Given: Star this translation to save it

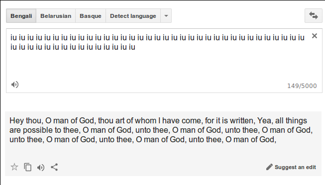Looking at the screenshot, I should [x=14, y=167].
